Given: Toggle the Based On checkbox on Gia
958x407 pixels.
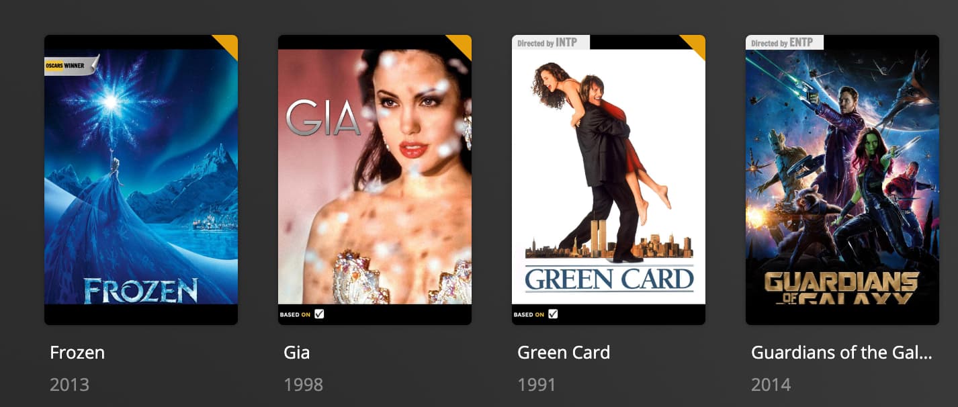Looking at the screenshot, I should coord(319,314).
